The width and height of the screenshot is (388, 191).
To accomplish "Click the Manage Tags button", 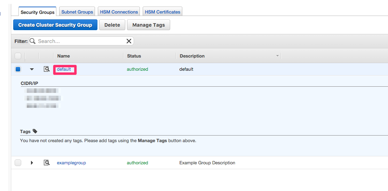I will point(149,25).
